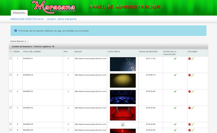Open the BANNER 01 preview thumbnail
Image resolution: width=217 pixels, height=133 pixels.
(123, 64)
